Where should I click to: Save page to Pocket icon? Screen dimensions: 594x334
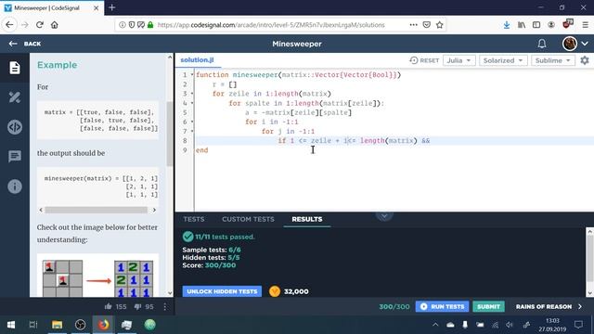(x=427, y=25)
